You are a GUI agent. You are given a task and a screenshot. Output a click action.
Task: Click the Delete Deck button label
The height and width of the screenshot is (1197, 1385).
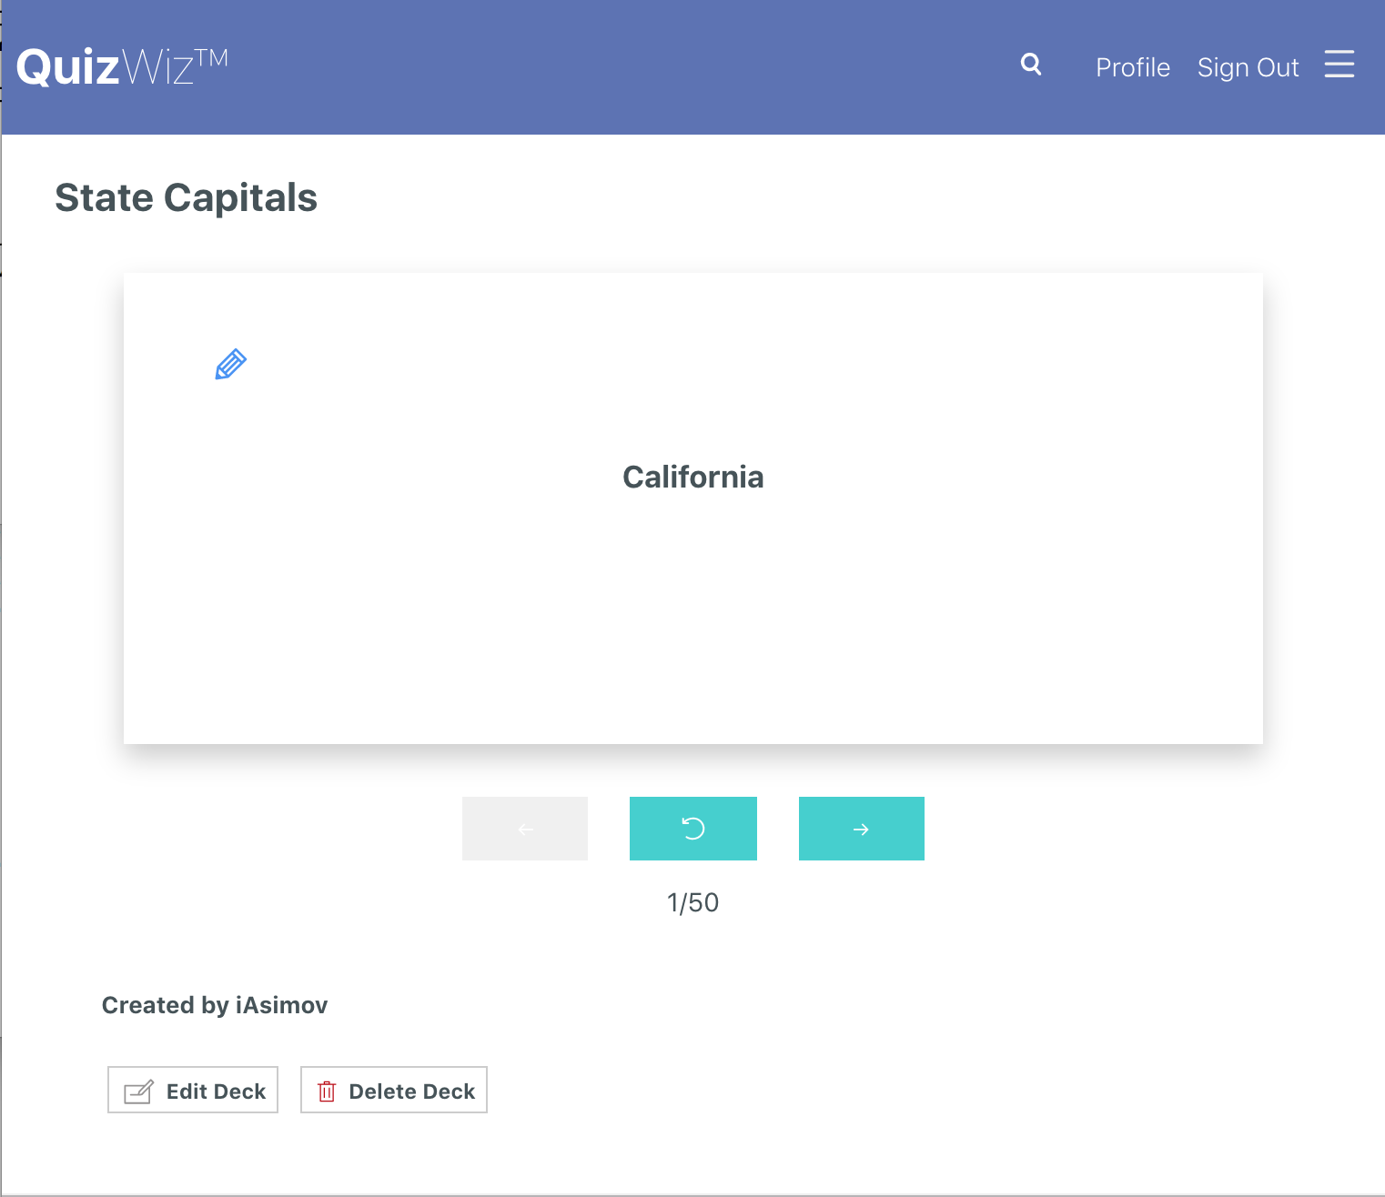pos(411,1091)
